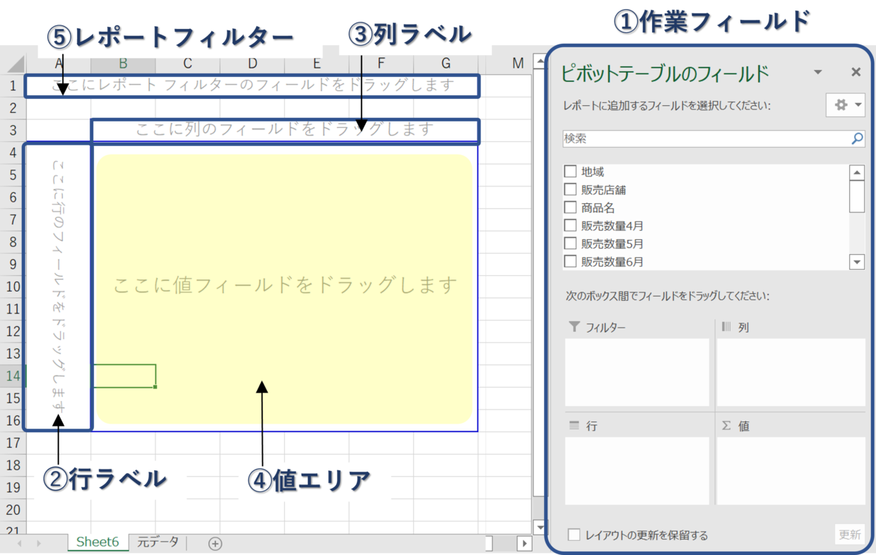Select row 1 header
Image resolution: width=876 pixels, height=555 pixels.
pos(13,86)
